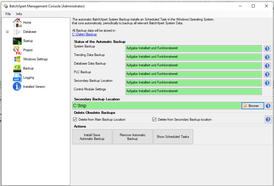This screenshot has width=274, height=186.
Task: Open help for Trending Data Backup status
Action: point(267,57)
